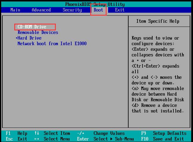This screenshot has width=193, height=142.
Task: Open the Security menu tab
Action: click(72, 10)
